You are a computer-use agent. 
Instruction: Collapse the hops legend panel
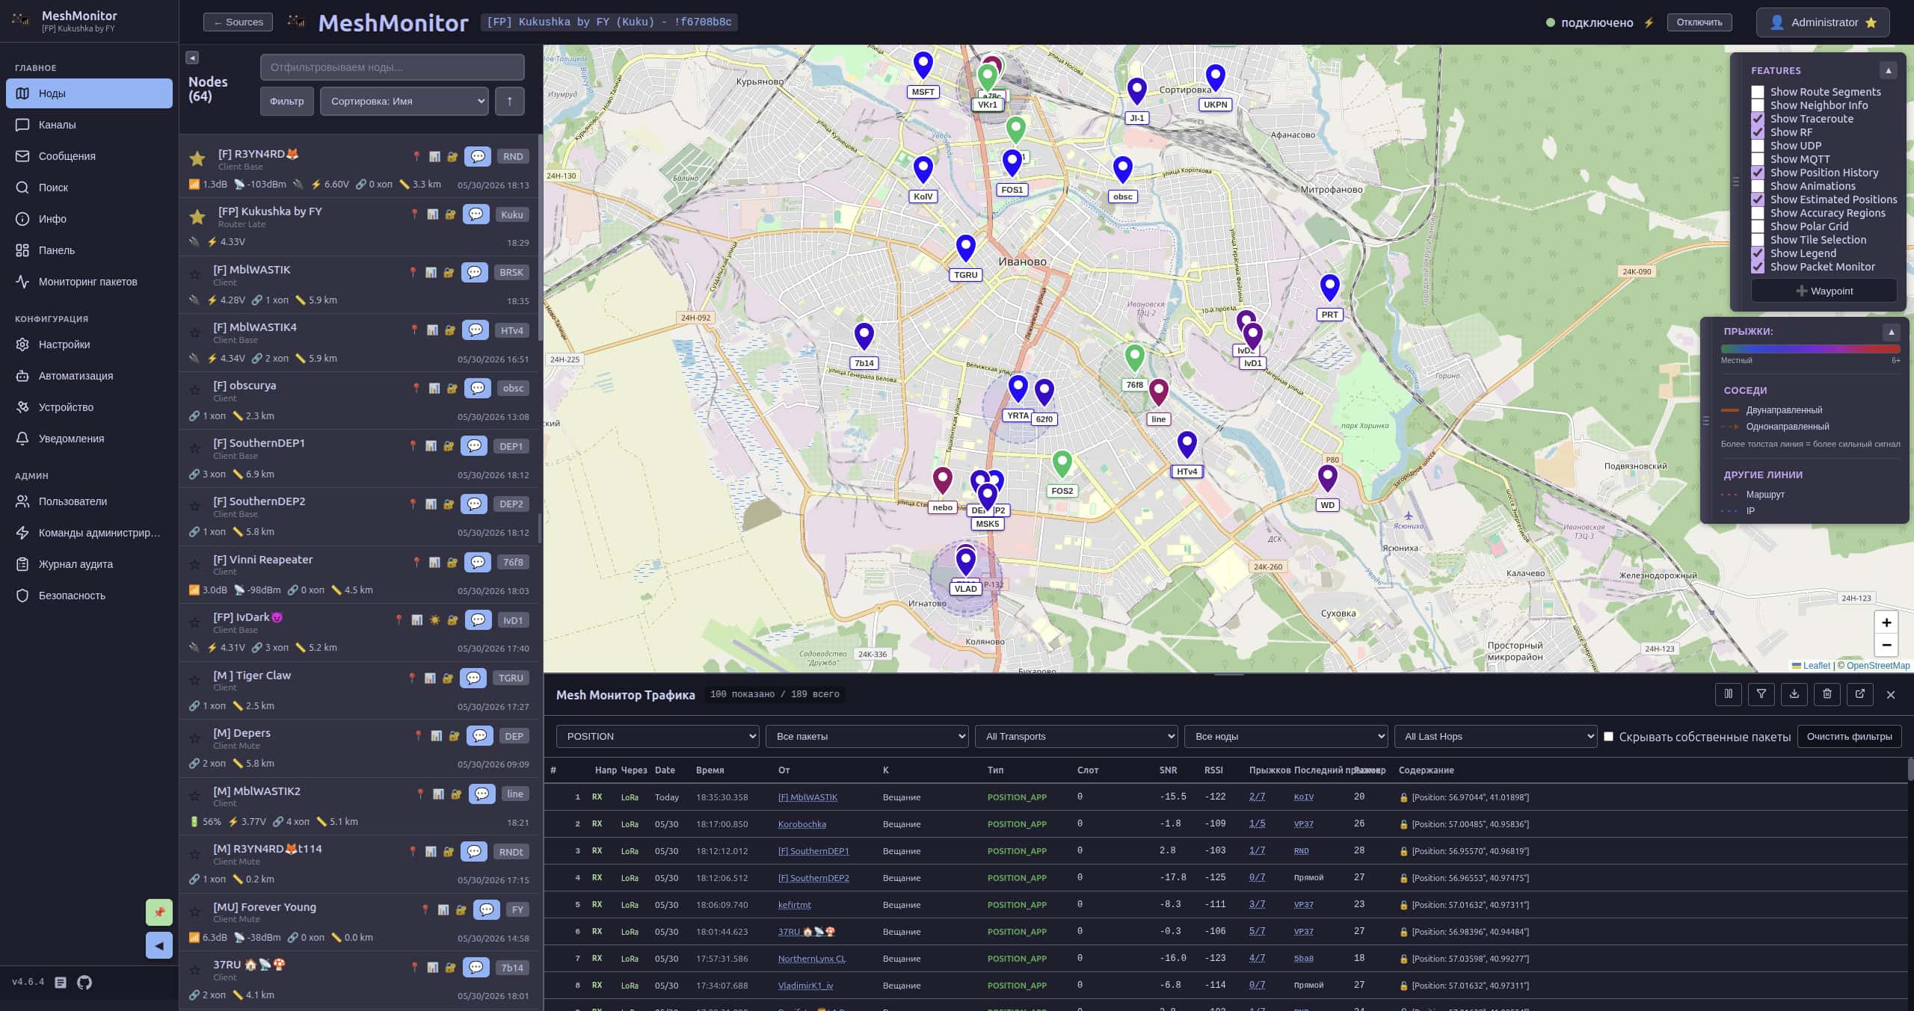point(1892,332)
